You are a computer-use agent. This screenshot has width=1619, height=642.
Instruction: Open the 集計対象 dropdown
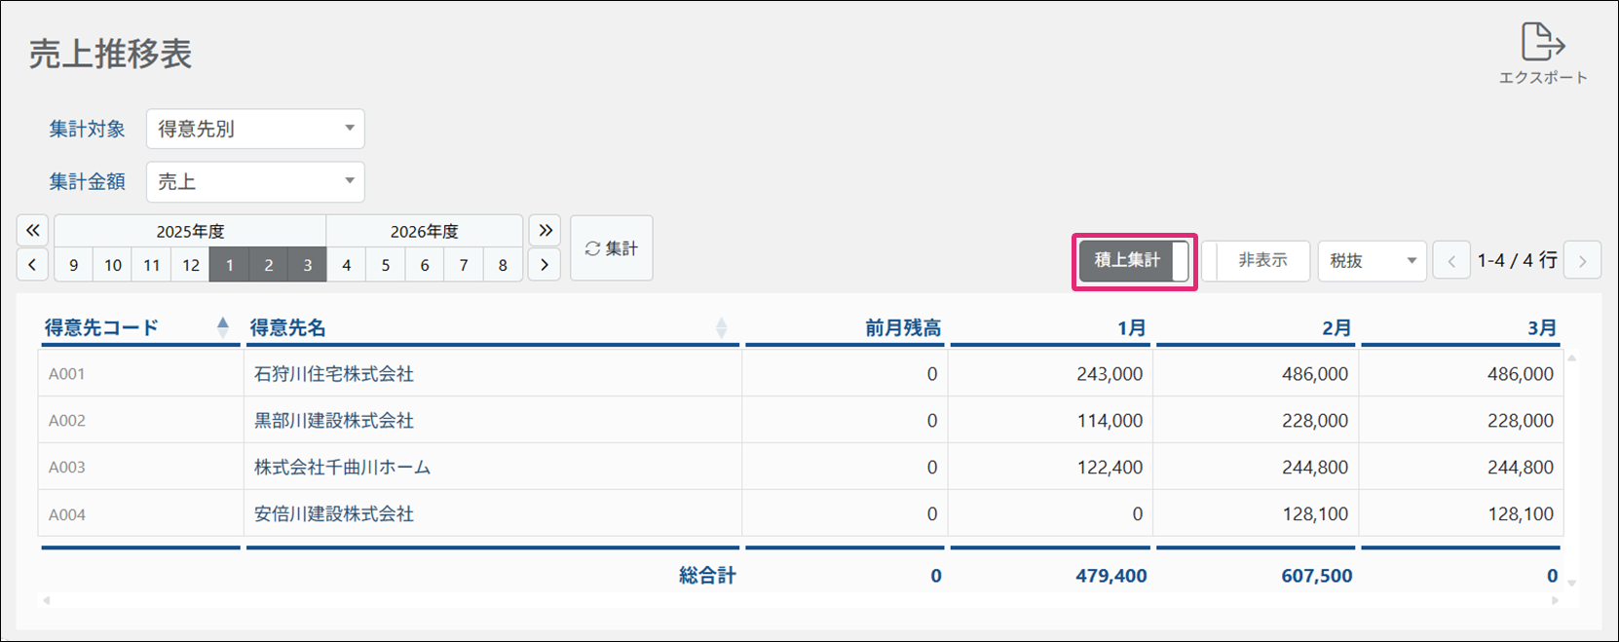(255, 129)
